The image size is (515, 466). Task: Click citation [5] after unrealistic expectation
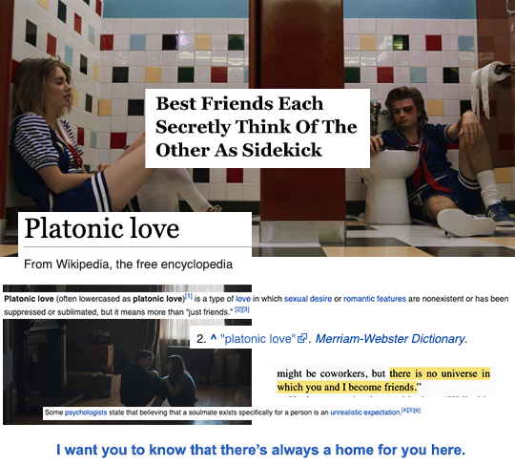point(411,411)
